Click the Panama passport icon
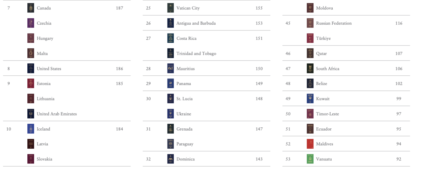 click(x=170, y=83)
